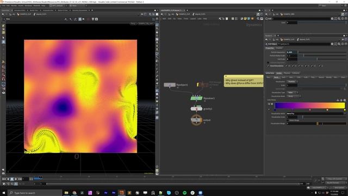Open After Effects from the taskbar
The image size is (348, 196).
(x=105, y=193)
